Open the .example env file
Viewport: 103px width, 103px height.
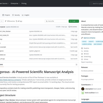[3, 47]
